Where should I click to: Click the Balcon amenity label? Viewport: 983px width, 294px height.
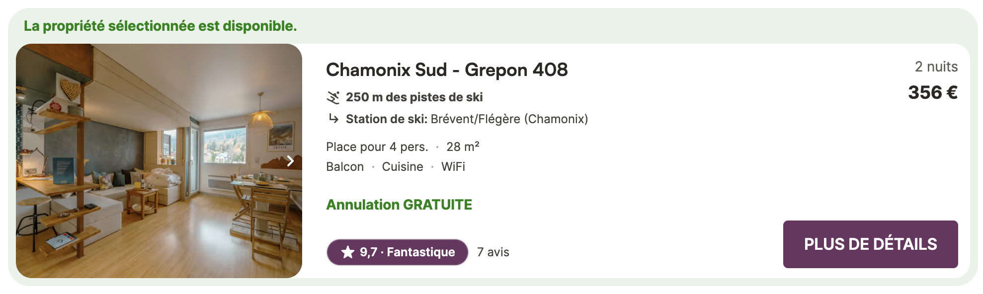pyautogui.click(x=345, y=167)
